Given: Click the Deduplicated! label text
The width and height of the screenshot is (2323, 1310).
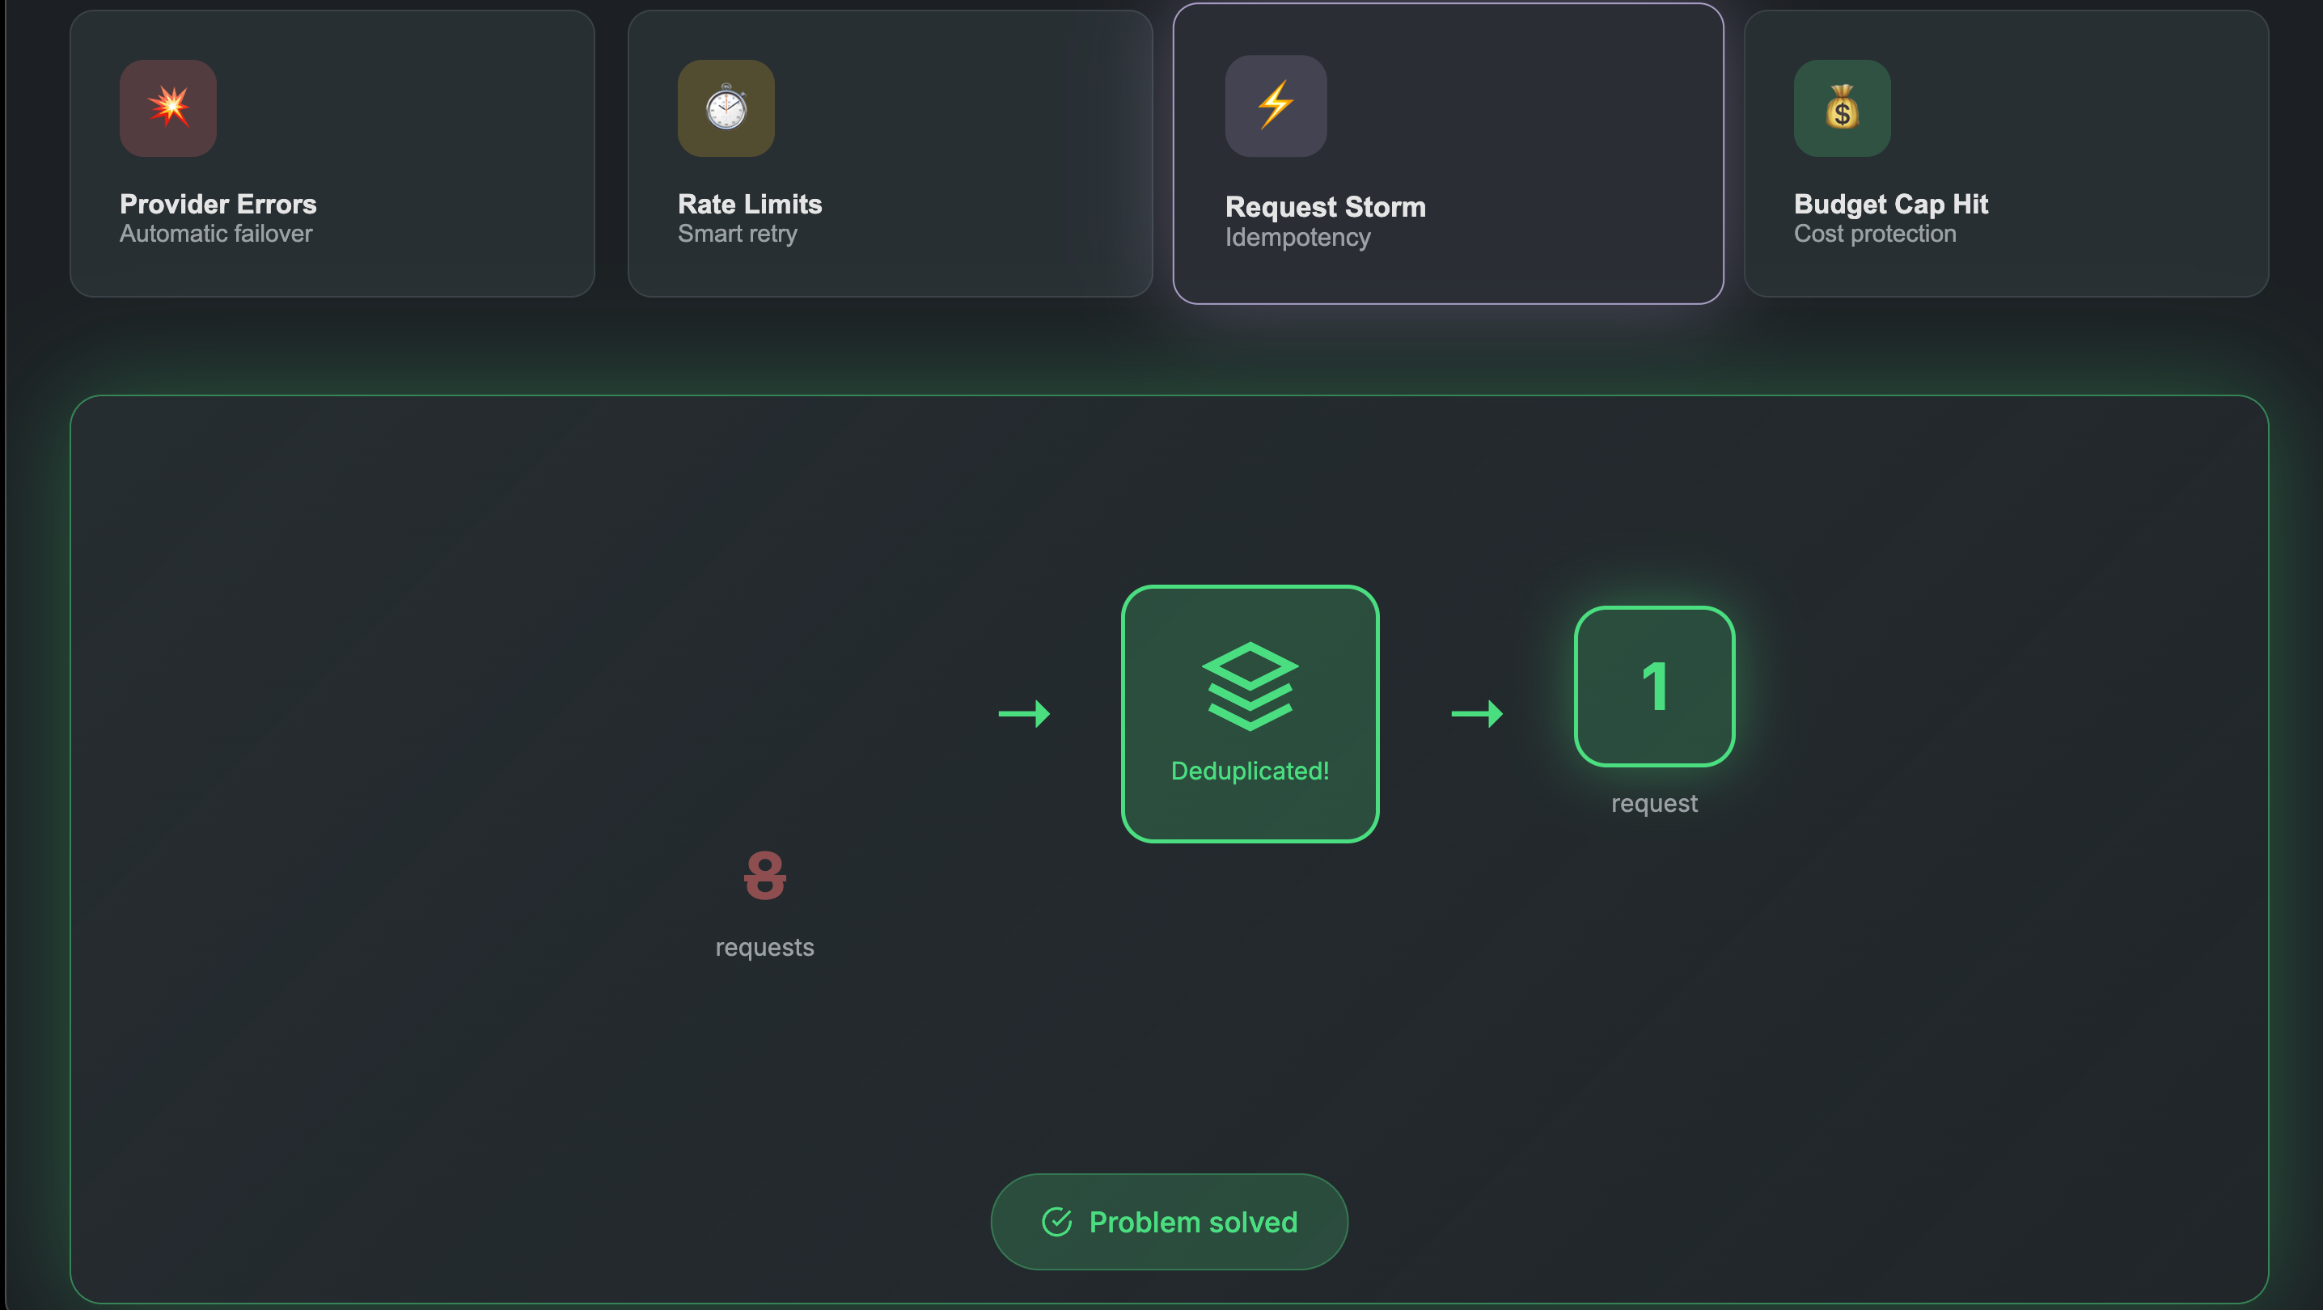Looking at the screenshot, I should point(1250,771).
